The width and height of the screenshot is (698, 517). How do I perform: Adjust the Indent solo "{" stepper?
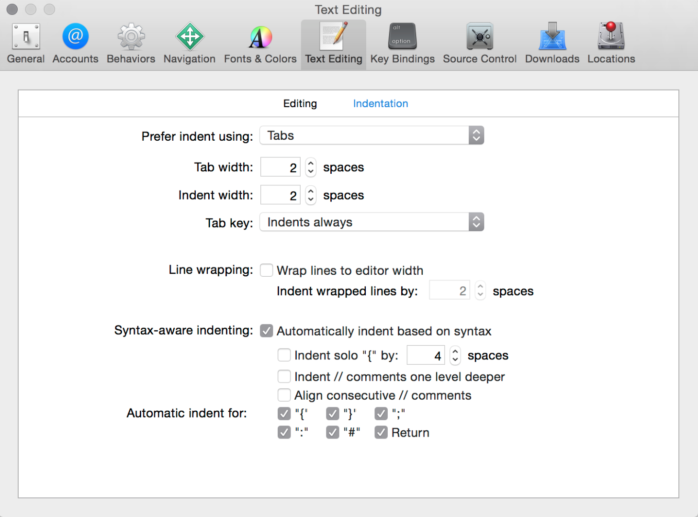pyautogui.click(x=455, y=356)
